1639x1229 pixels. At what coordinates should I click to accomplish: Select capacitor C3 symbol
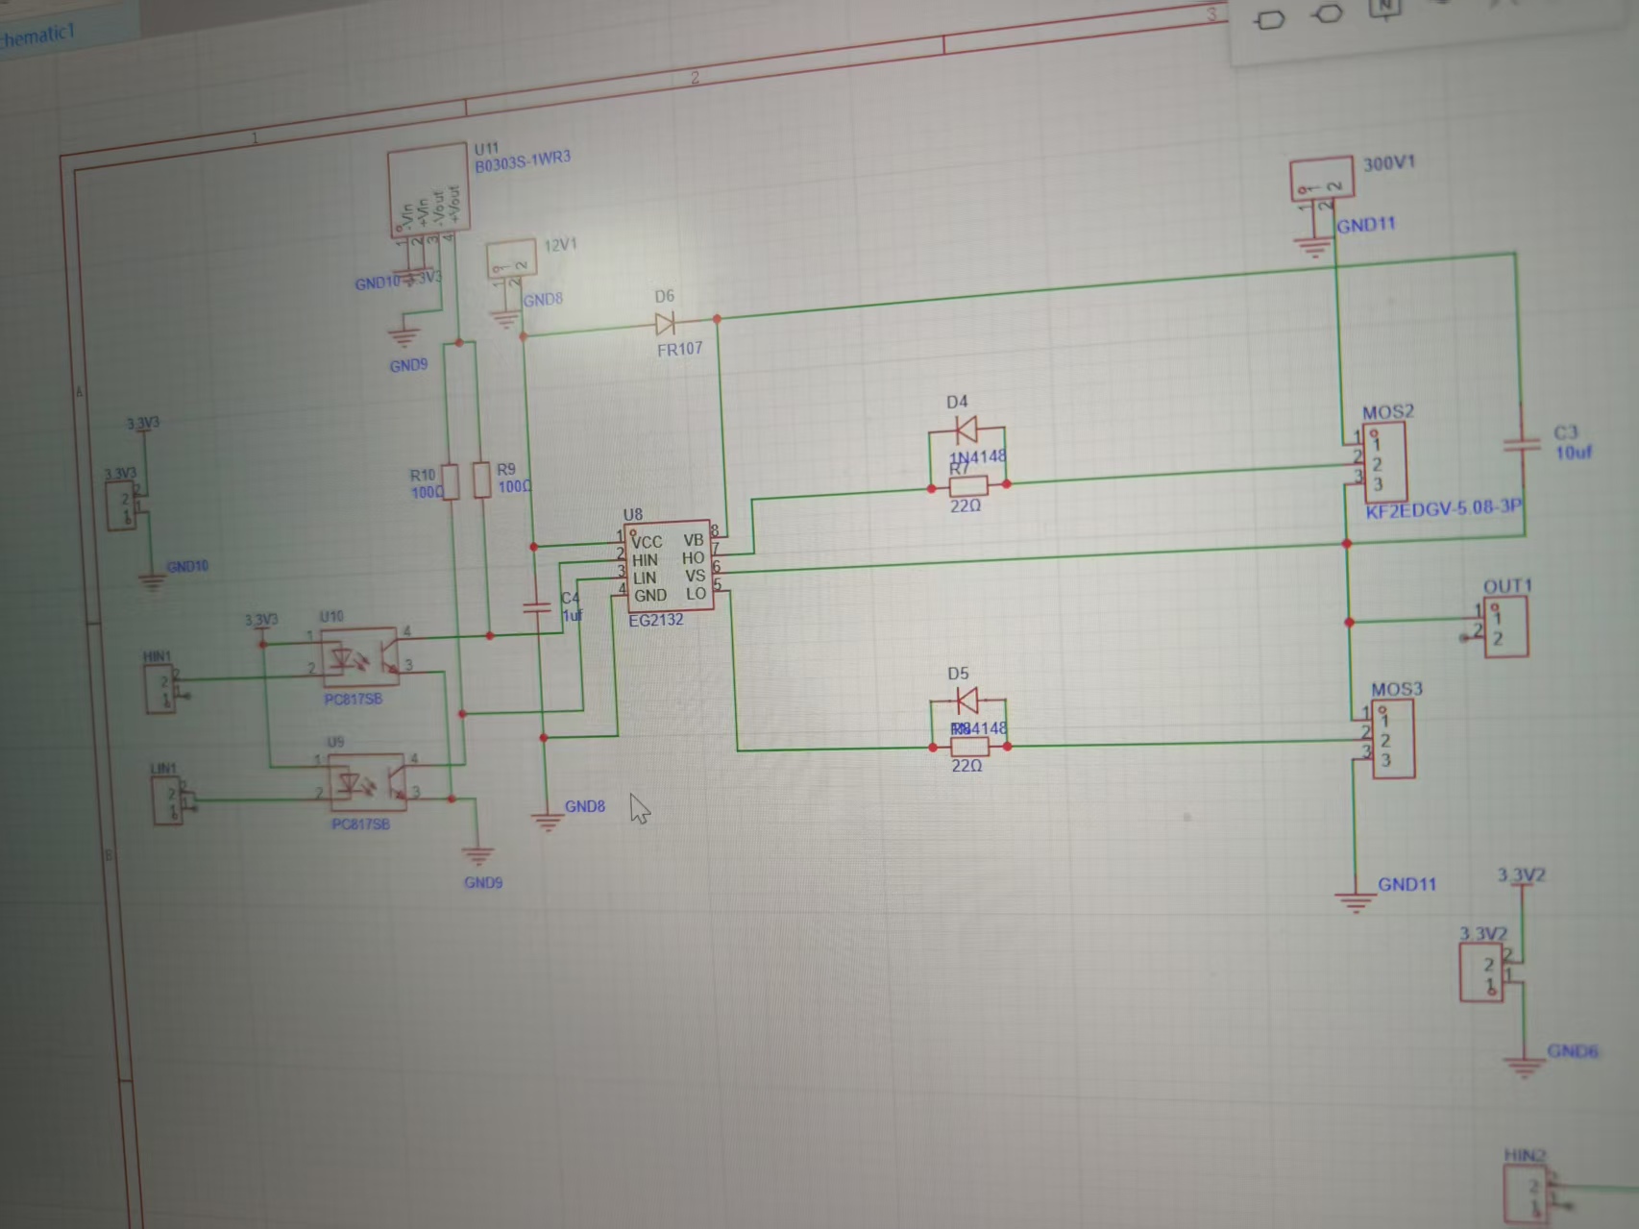[1522, 445]
